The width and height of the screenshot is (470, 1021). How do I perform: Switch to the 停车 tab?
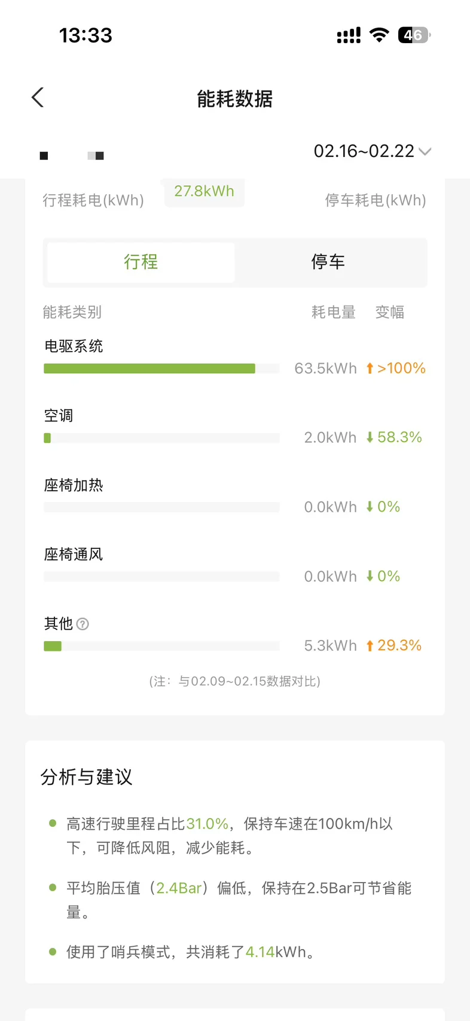pos(328,262)
